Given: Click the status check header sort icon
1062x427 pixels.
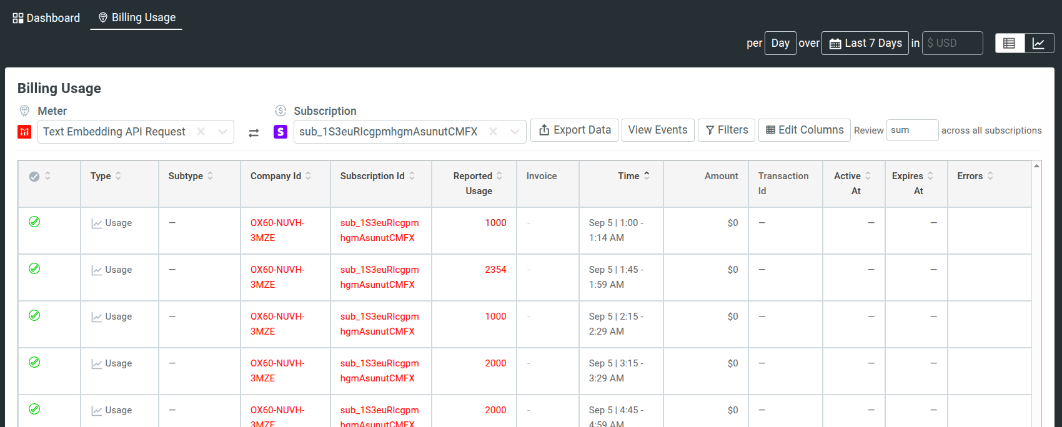Looking at the screenshot, I should coord(47,176).
